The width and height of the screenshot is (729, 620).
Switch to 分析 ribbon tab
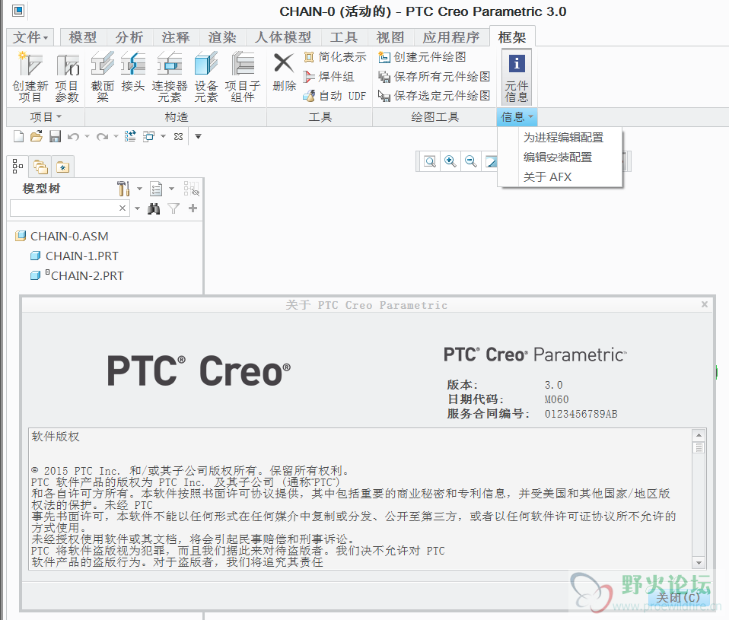(129, 37)
